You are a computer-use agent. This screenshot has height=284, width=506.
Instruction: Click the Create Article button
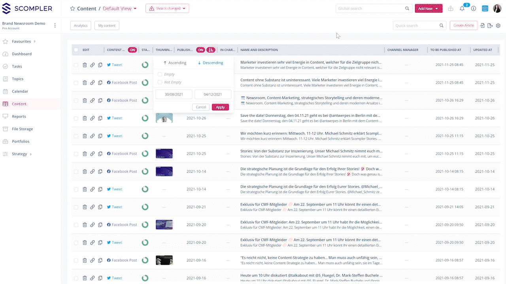(463, 26)
